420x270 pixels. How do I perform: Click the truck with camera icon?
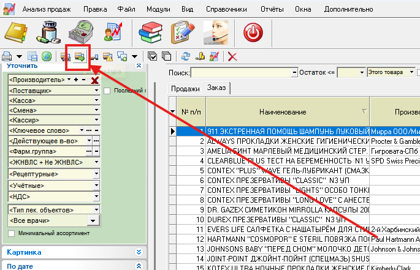(66, 57)
